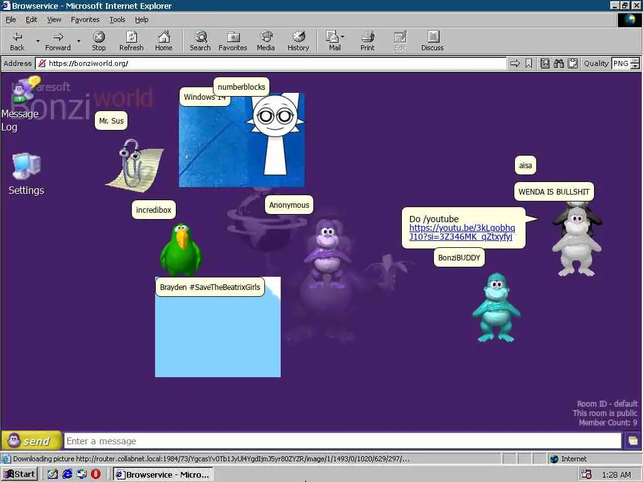This screenshot has height=482, width=643.
Task: Open the Favorites menu in menu bar
Action: point(85,19)
